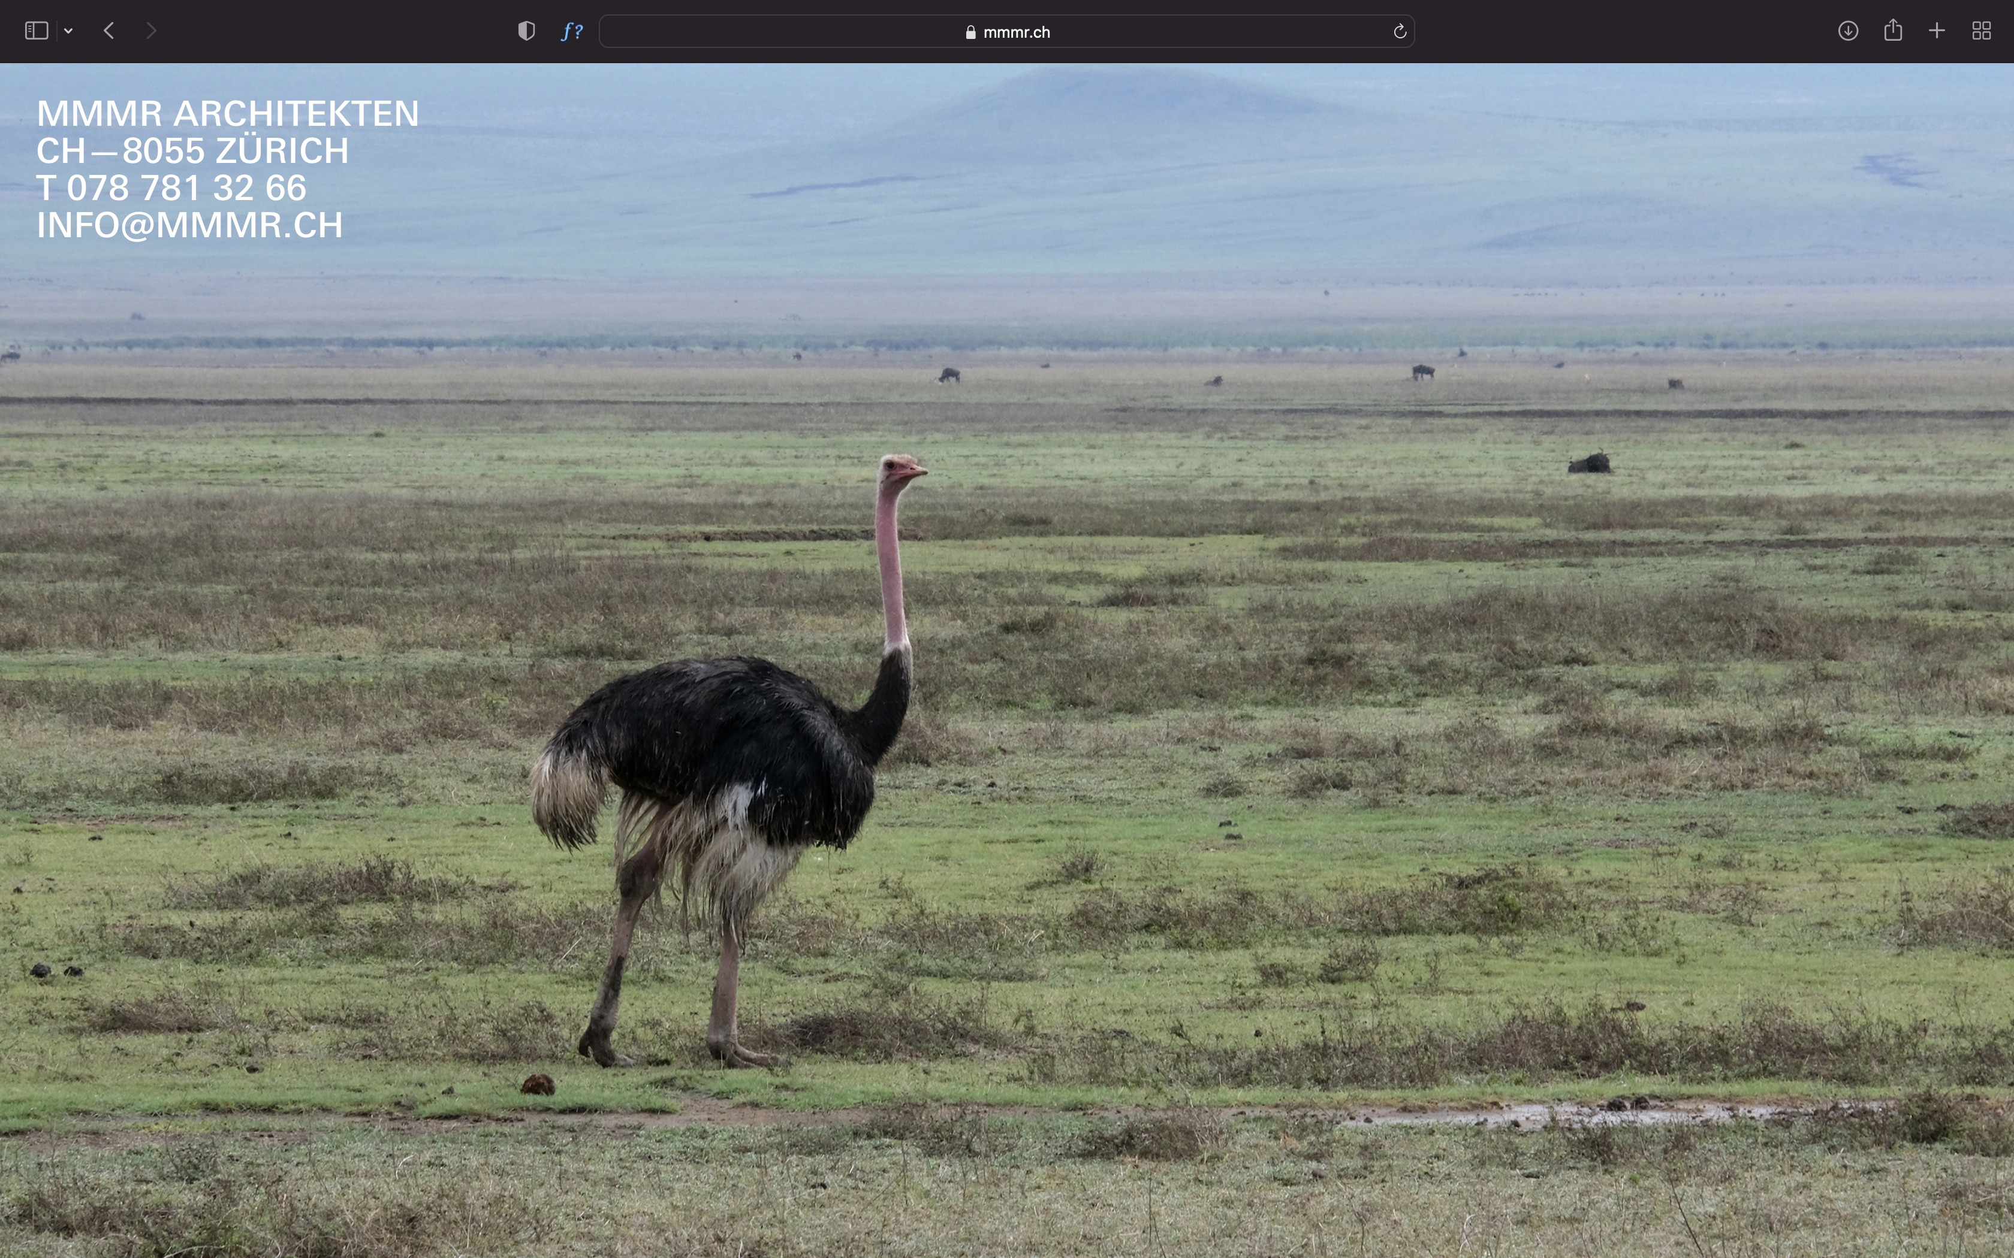
Task: Show downloads with the download arrow icon
Action: 1847,31
